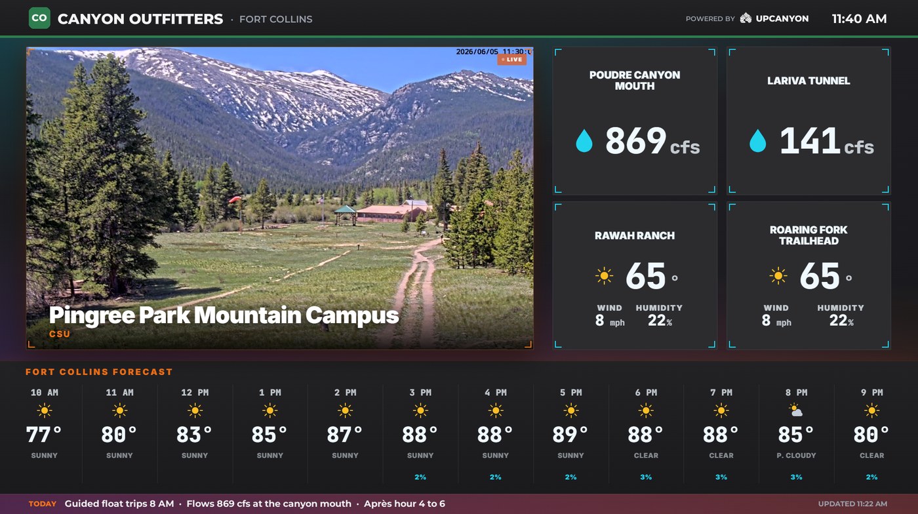Click the water drop icon for Lariva Tunnel

(757, 140)
